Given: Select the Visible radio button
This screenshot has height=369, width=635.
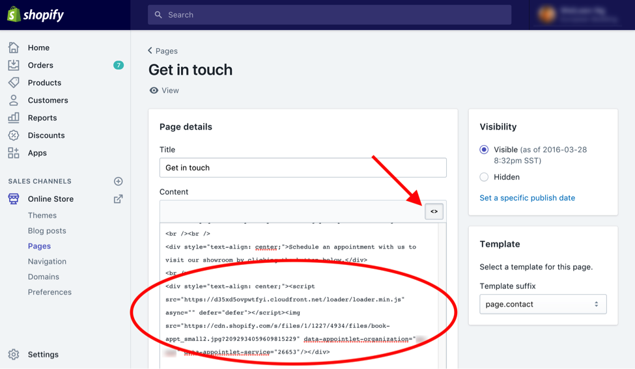Looking at the screenshot, I should (x=484, y=150).
